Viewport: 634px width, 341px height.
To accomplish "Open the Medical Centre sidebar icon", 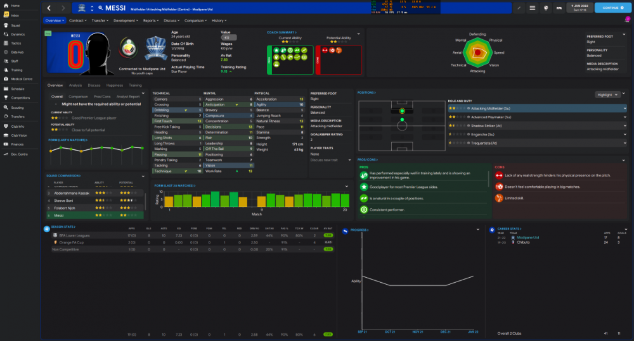I will [x=6, y=78].
